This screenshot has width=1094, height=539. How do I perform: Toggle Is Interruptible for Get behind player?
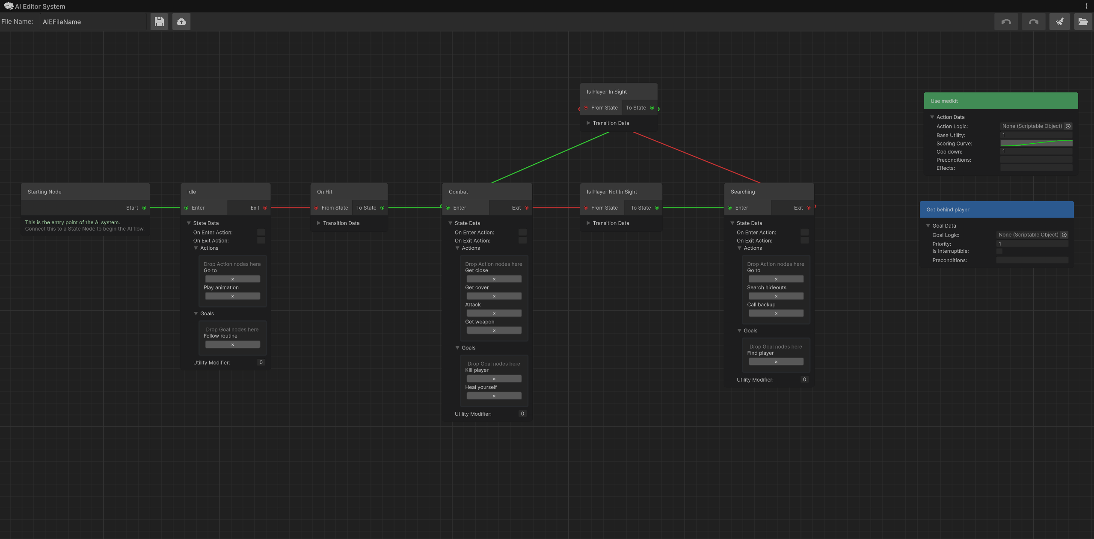tap(999, 251)
